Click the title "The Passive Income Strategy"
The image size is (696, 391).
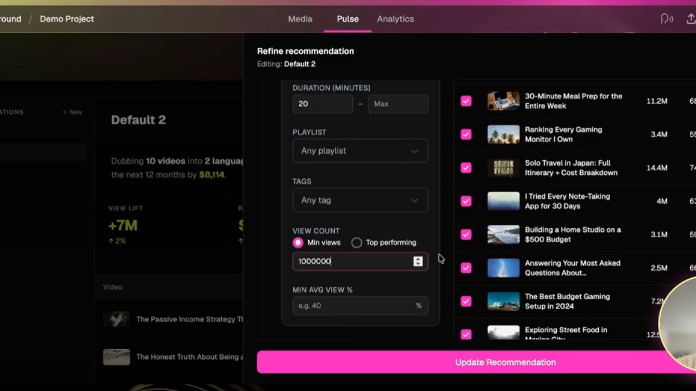point(190,319)
